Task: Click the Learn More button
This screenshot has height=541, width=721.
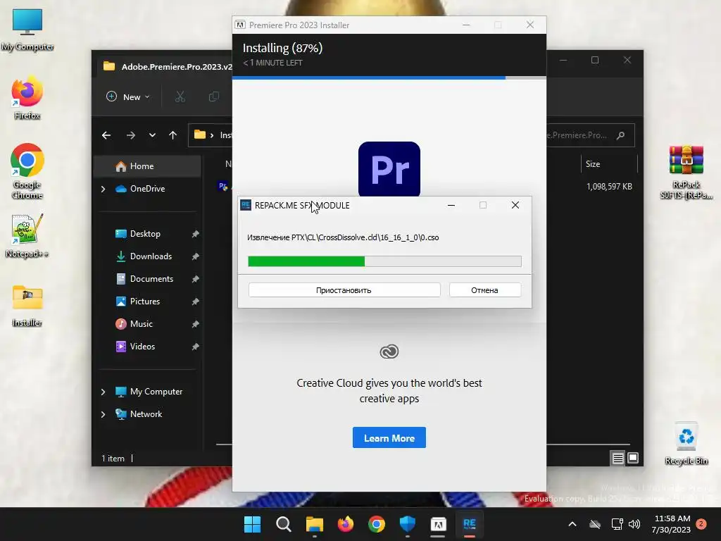Action: [x=389, y=437]
